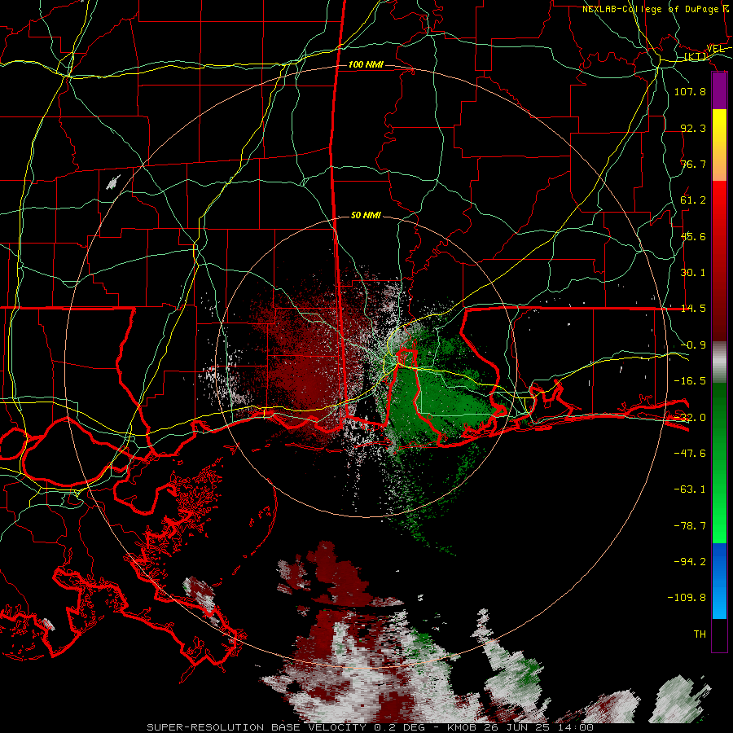Screen dimensions: 733x733
Task: Click the -63.1 scale label
Action: (690, 489)
